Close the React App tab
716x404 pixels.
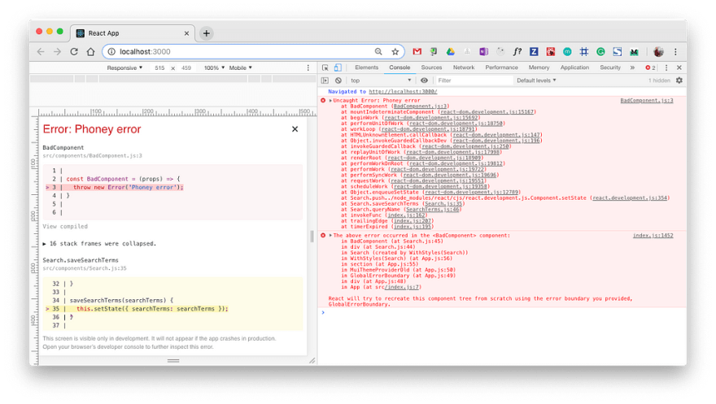tap(186, 33)
